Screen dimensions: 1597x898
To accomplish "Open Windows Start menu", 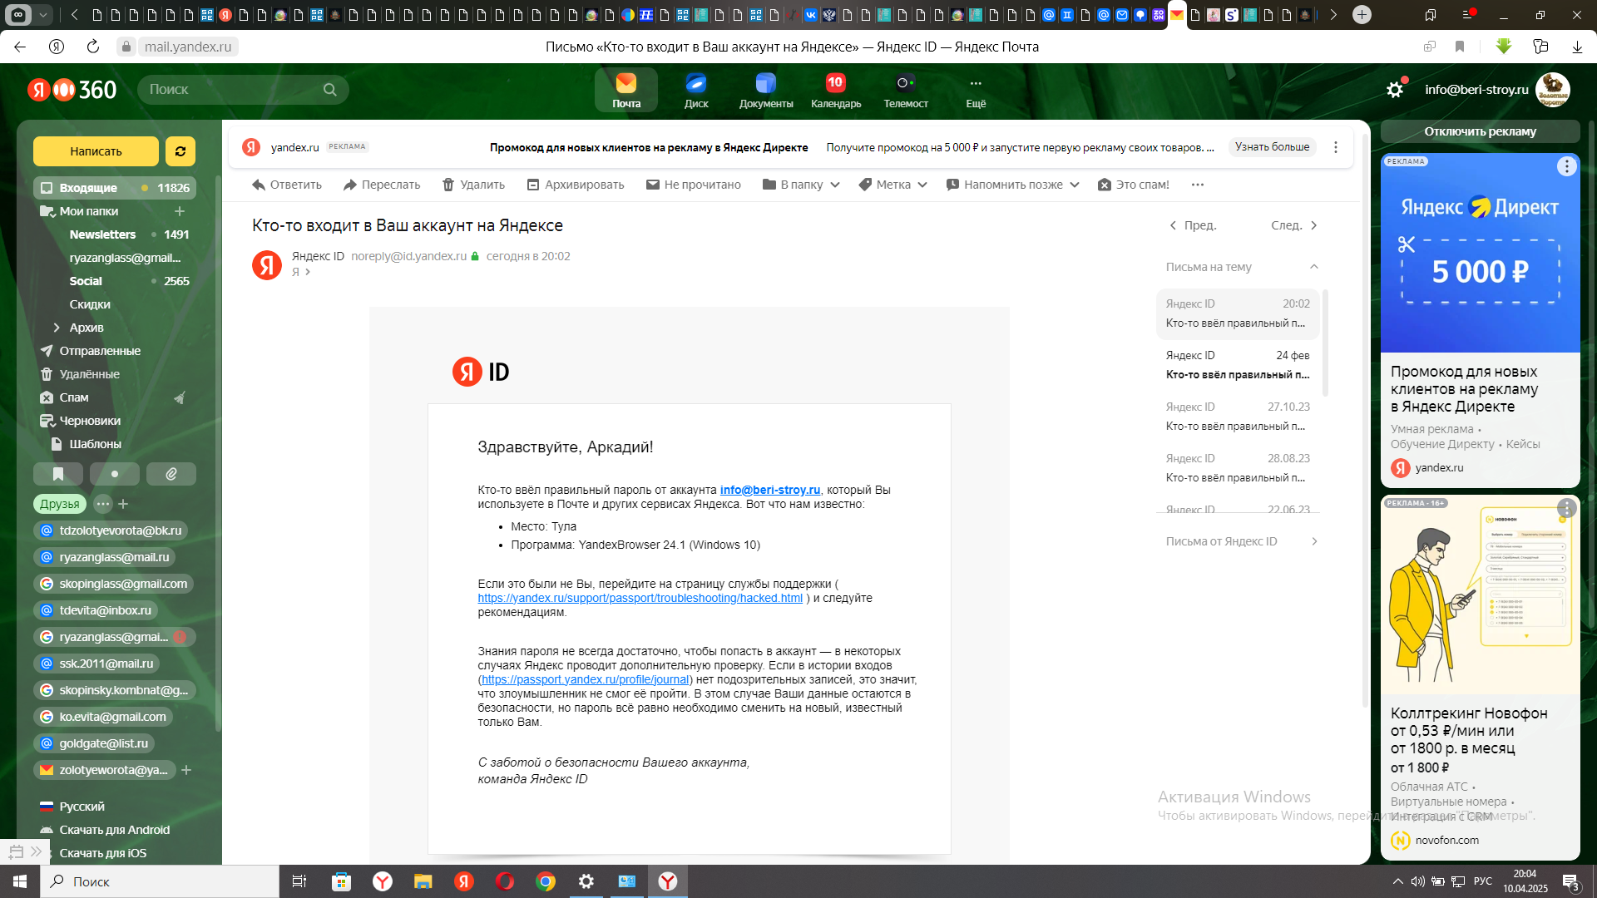I will [20, 881].
